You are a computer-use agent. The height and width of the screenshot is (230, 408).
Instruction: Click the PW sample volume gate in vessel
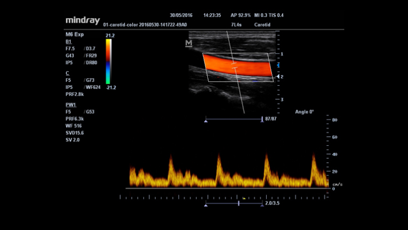coord(234,65)
